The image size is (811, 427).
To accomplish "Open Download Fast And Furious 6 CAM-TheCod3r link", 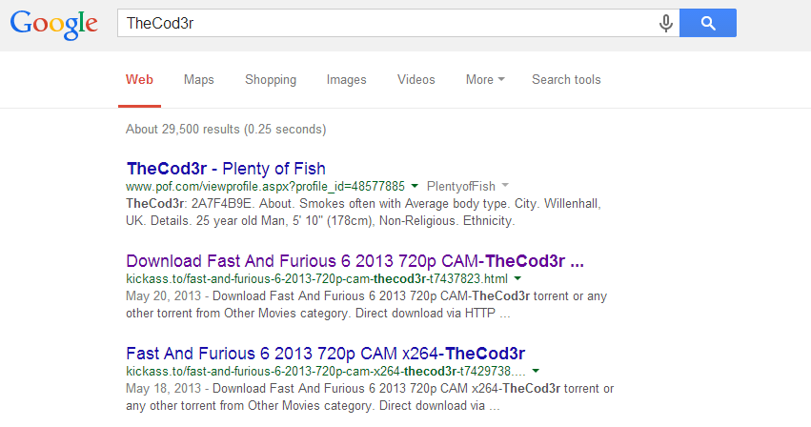I will 355,261.
